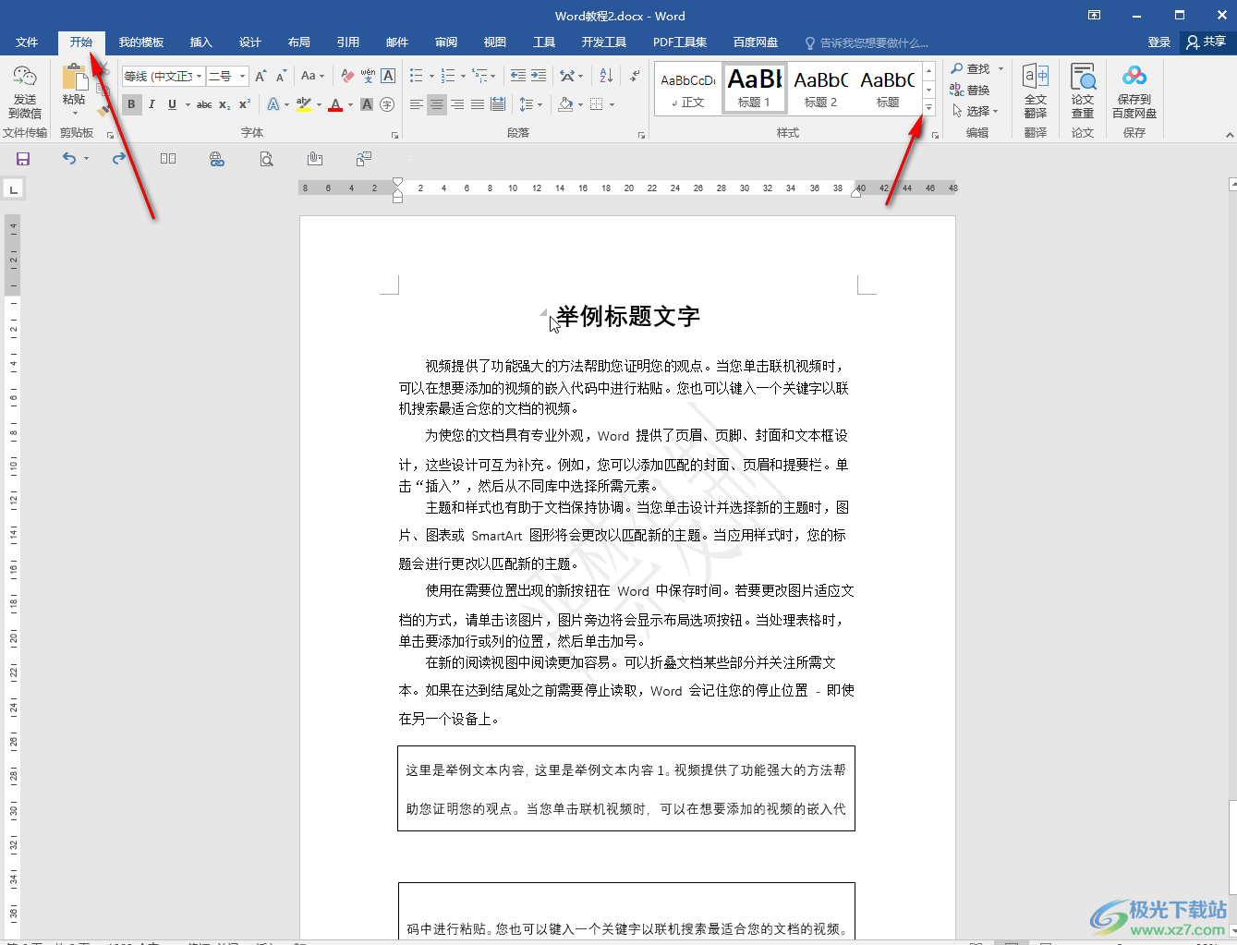This screenshot has width=1237, height=945.
Task: Switch to the PDF Tools tab
Action: [x=680, y=42]
